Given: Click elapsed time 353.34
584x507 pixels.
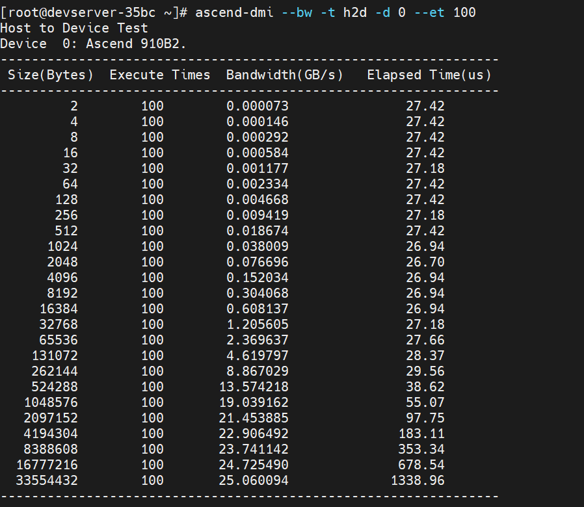Looking at the screenshot, I should (x=421, y=450).
